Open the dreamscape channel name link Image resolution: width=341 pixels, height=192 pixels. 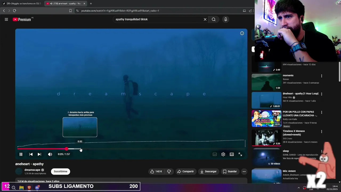tap(32, 170)
